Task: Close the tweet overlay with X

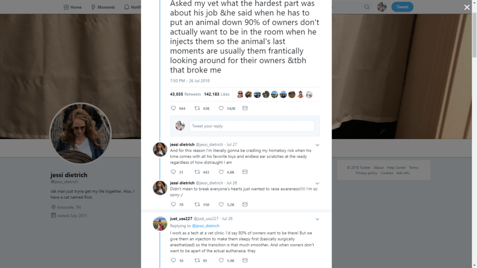Action: tap(467, 7)
